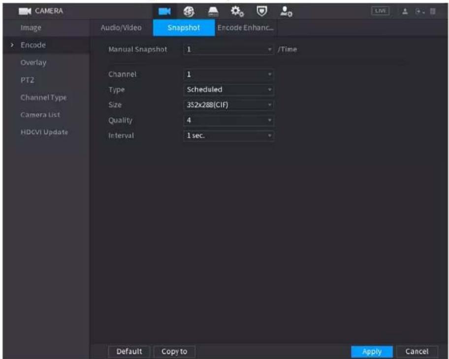This screenshot has height=359, width=449.
Task: Select Encode in the sidebar
Action: (33, 45)
